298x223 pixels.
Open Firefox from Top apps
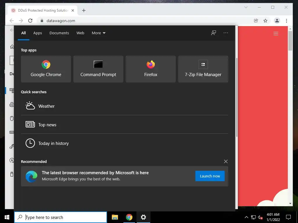151,69
